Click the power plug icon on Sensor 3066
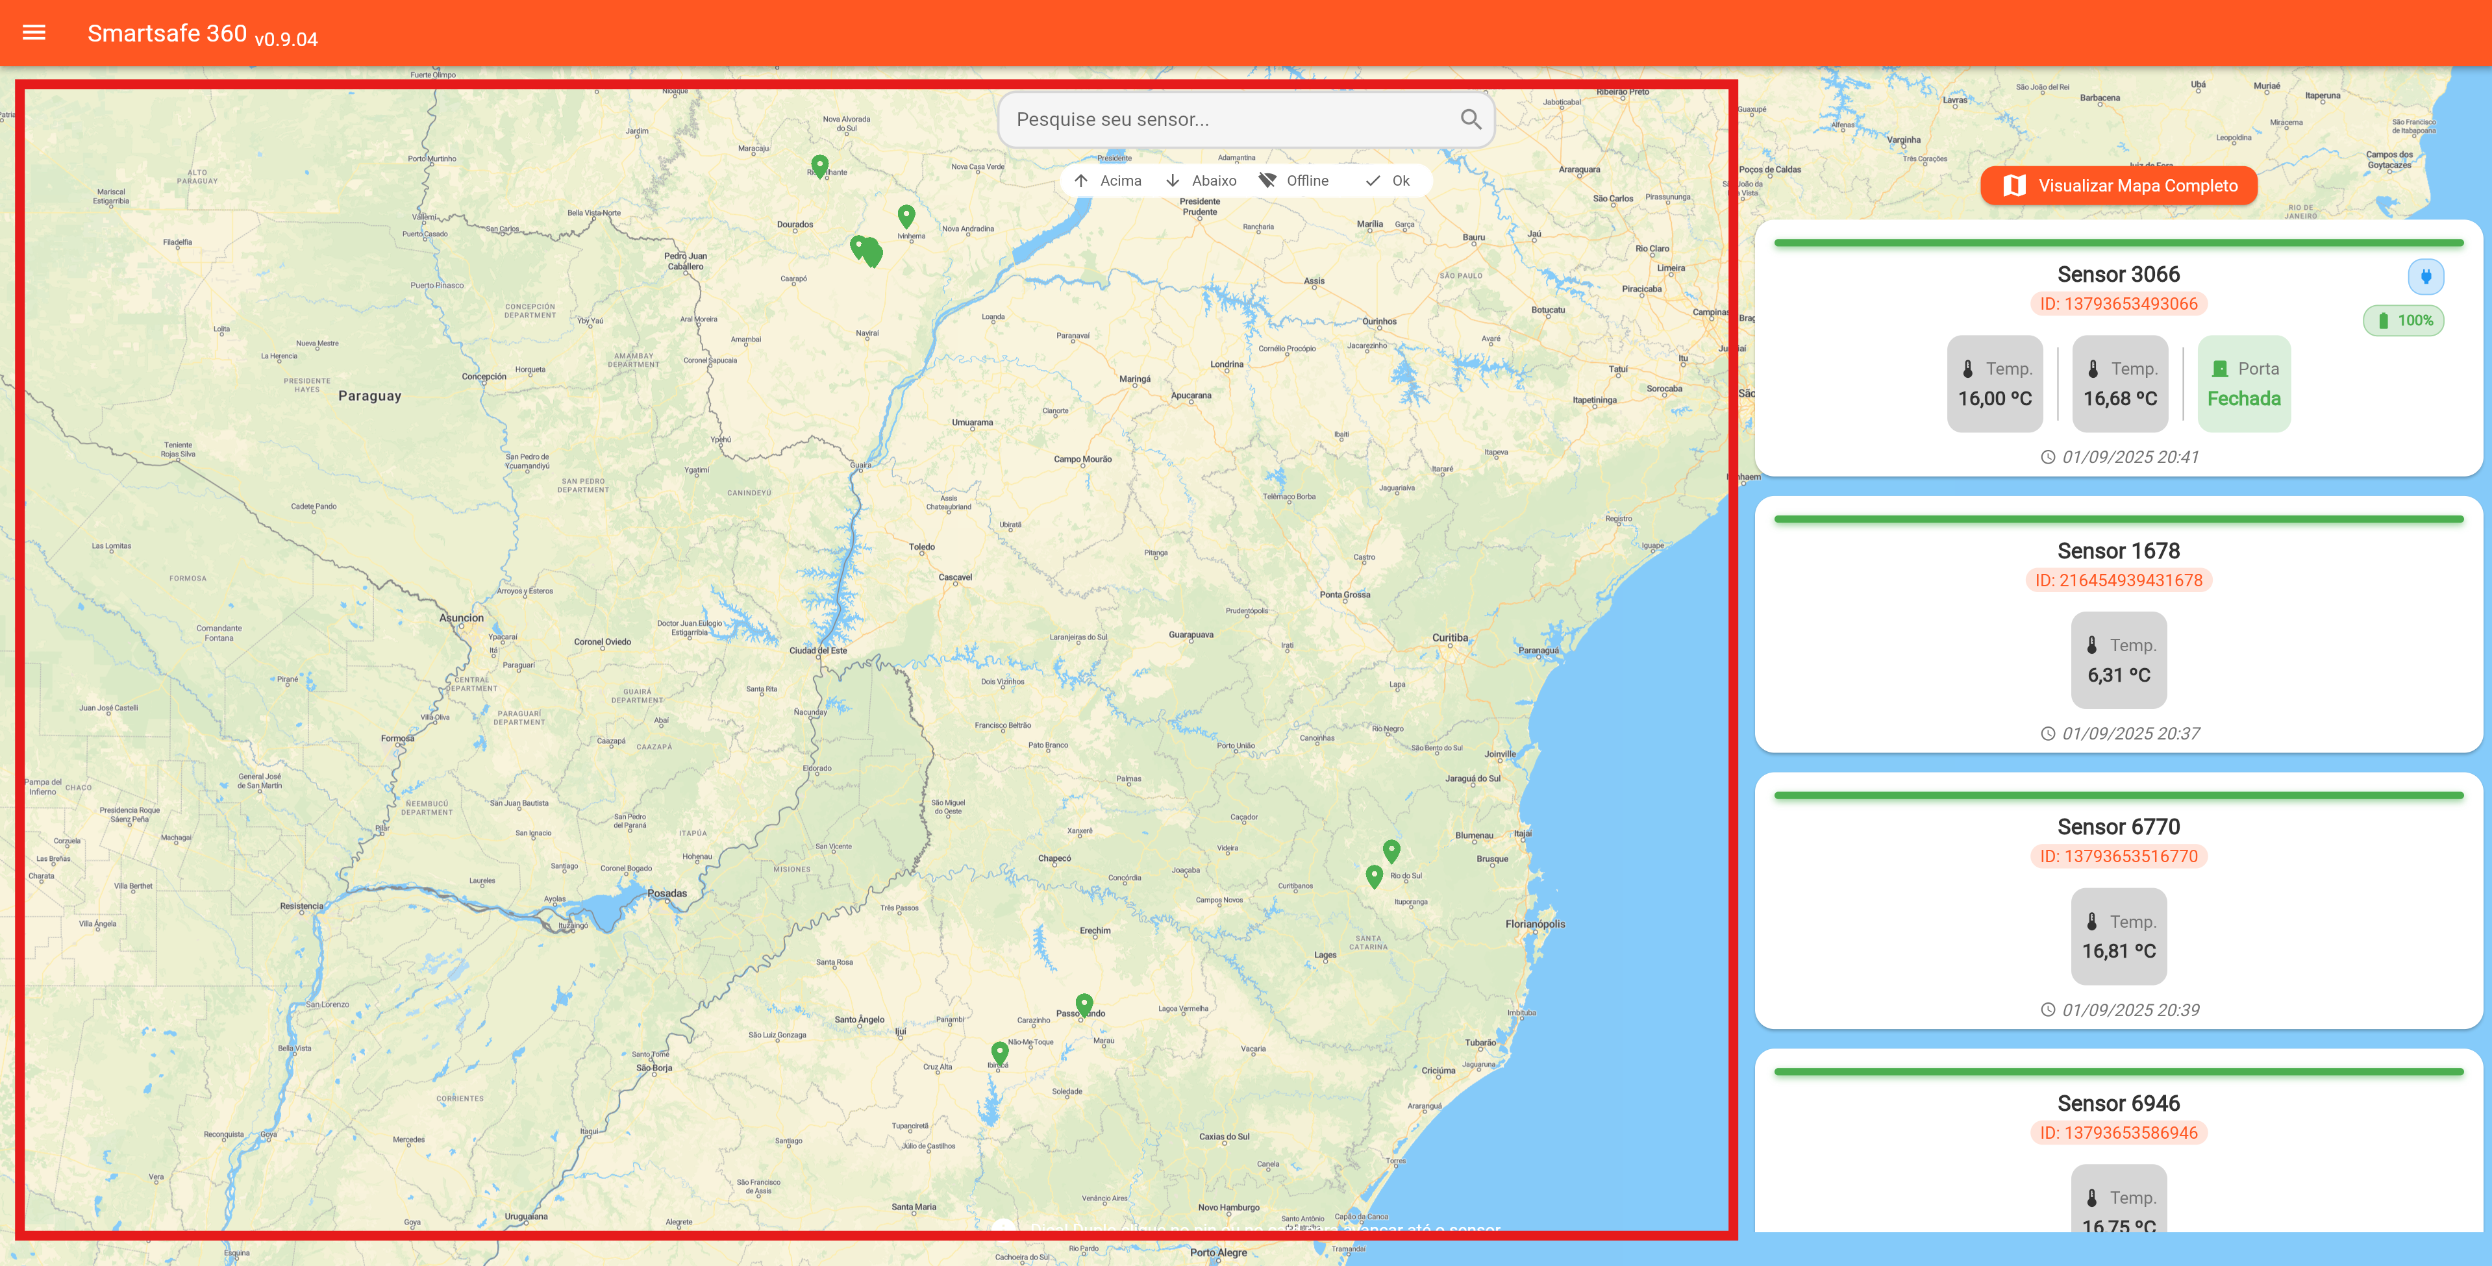Screen dimensions: 2492x1266 (2425, 277)
